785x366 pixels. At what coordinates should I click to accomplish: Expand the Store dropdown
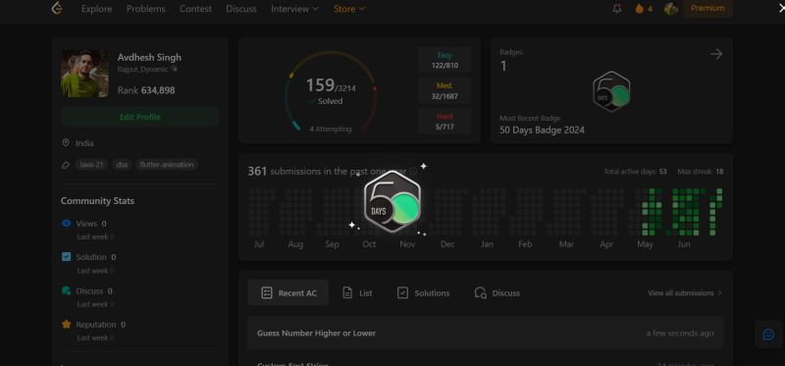349,9
